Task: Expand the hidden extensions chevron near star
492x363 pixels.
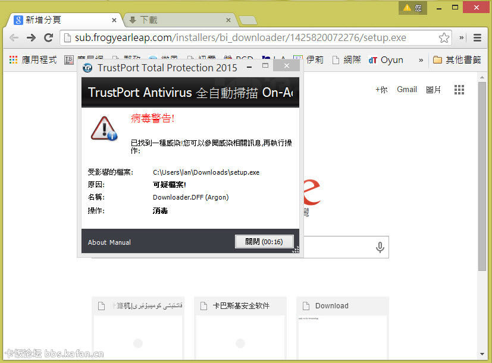Action: pos(462,37)
